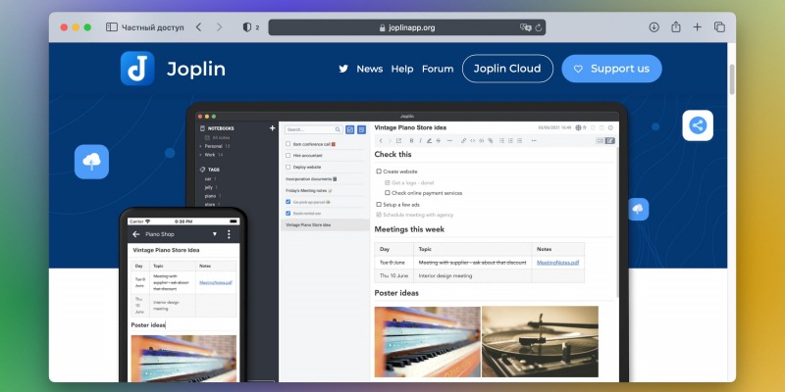Open the Forum link
Screen dimensions: 785x392
coord(438,69)
